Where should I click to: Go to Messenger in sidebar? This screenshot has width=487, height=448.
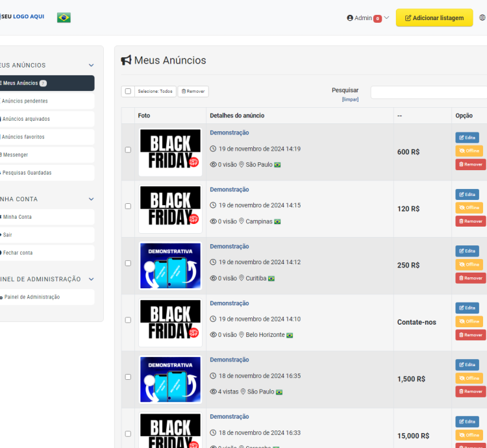(x=16, y=155)
